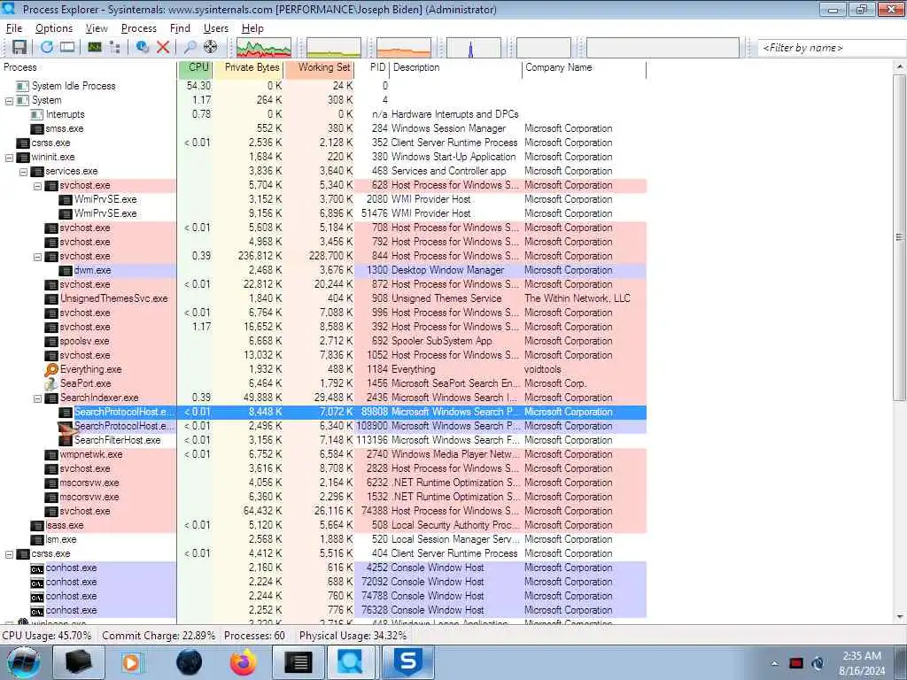The width and height of the screenshot is (907, 680).
Task: Select the lsm.exe process row
Action: point(322,539)
